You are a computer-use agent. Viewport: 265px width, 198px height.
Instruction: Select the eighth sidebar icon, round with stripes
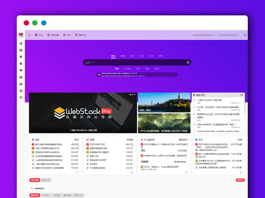tap(21, 91)
